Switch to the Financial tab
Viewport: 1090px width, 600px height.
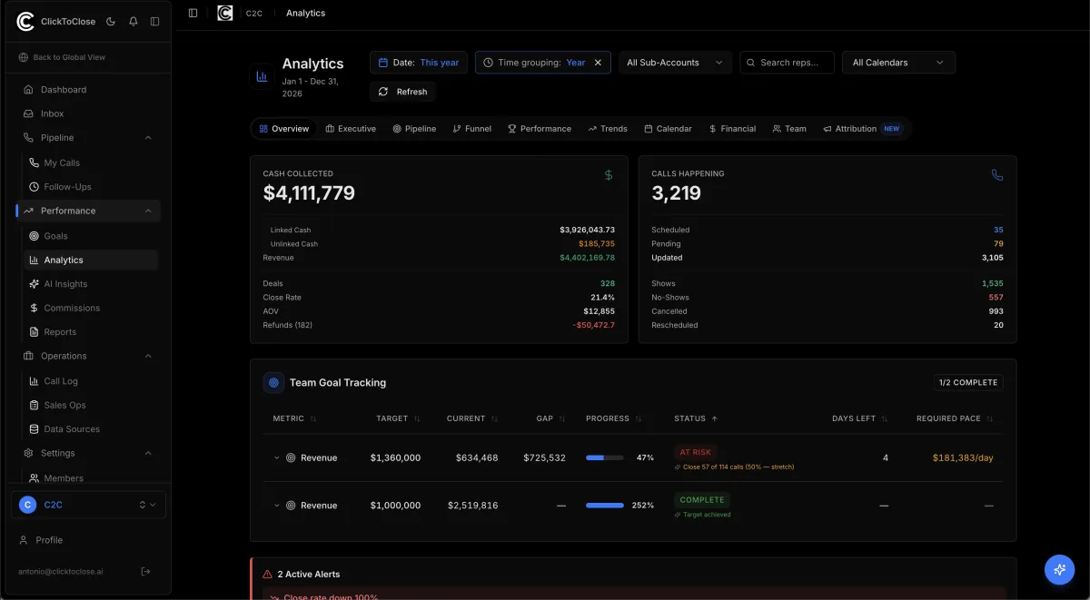pyautogui.click(x=732, y=129)
